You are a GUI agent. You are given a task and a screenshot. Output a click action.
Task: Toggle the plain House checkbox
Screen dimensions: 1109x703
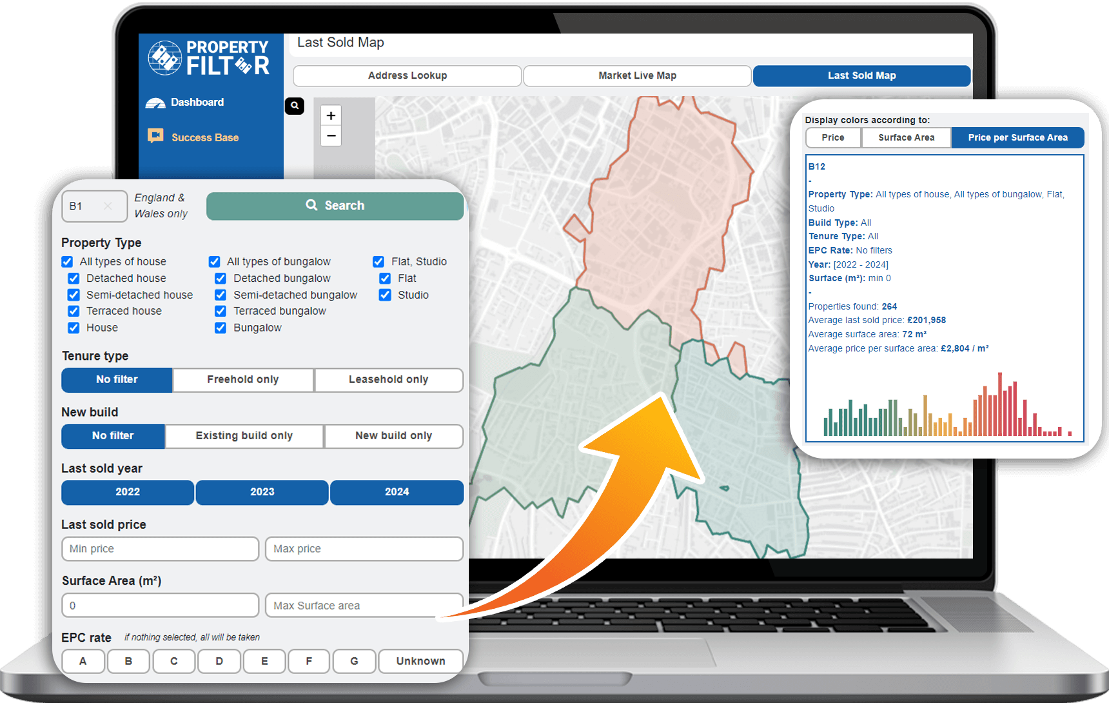click(74, 328)
